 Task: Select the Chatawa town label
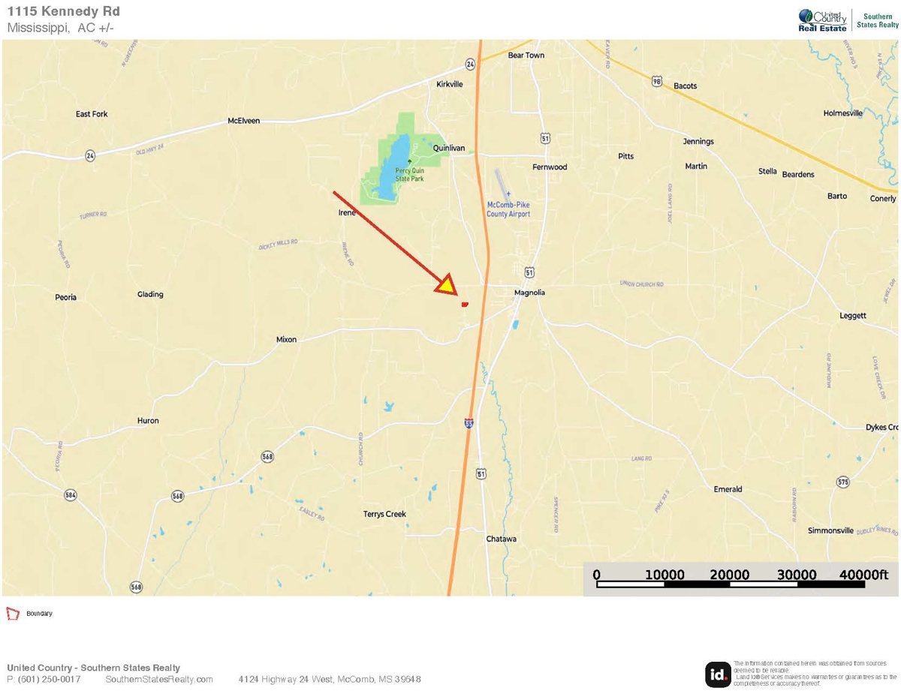[x=501, y=539]
